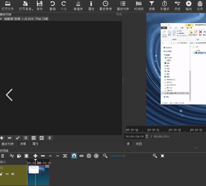Toggle the magnet snapping button
Screen dimensions: 206x186
[74, 156]
